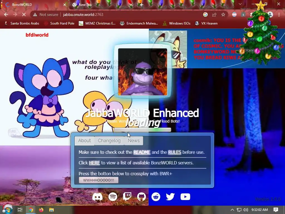Open a new browser tab with plus
Screen dimensions: 285x214
142,5
